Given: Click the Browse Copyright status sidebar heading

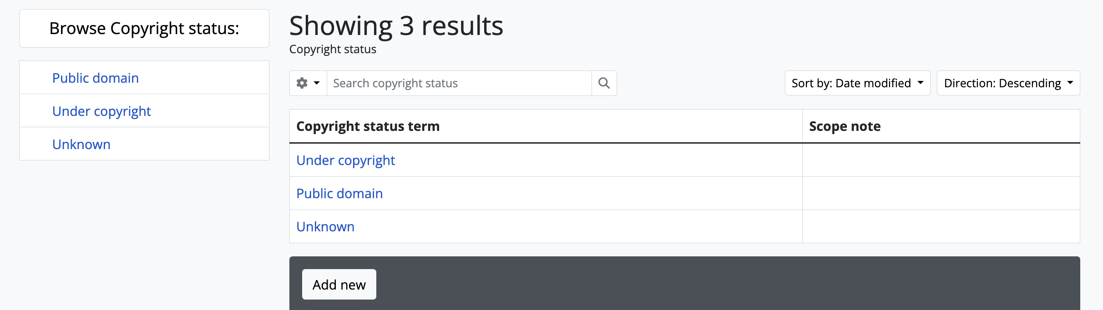Looking at the screenshot, I should 144,29.
